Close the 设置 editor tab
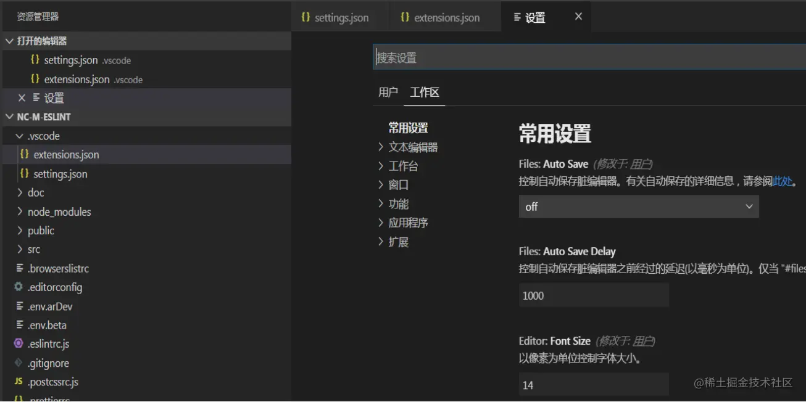Image resolution: width=806 pixels, height=402 pixels. tap(578, 17)
